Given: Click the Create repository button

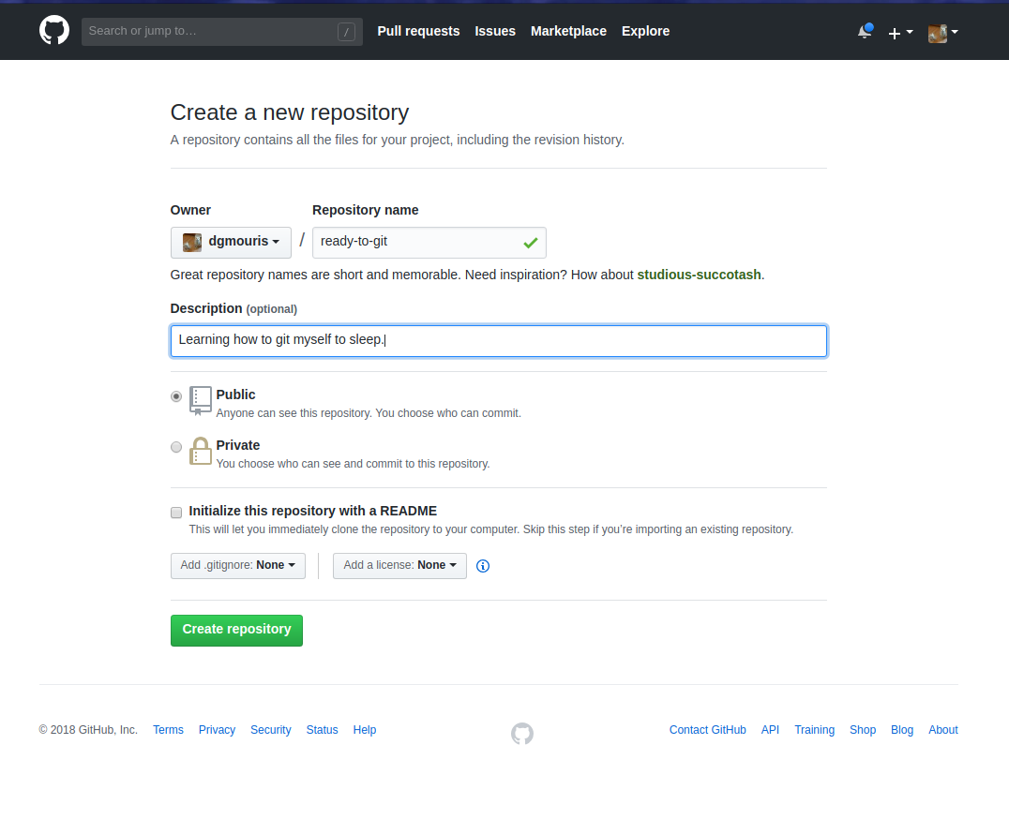Looking at the screenshot, I should [237, 630].
